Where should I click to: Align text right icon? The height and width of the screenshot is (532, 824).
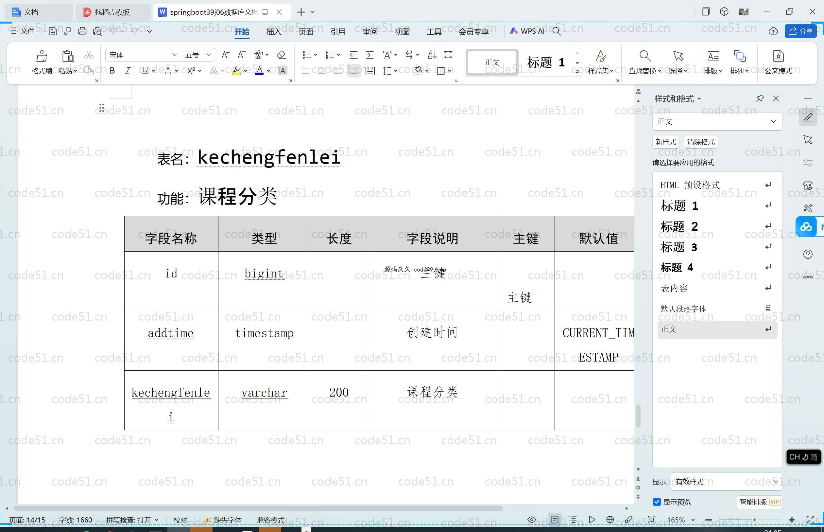pos(337,71)
